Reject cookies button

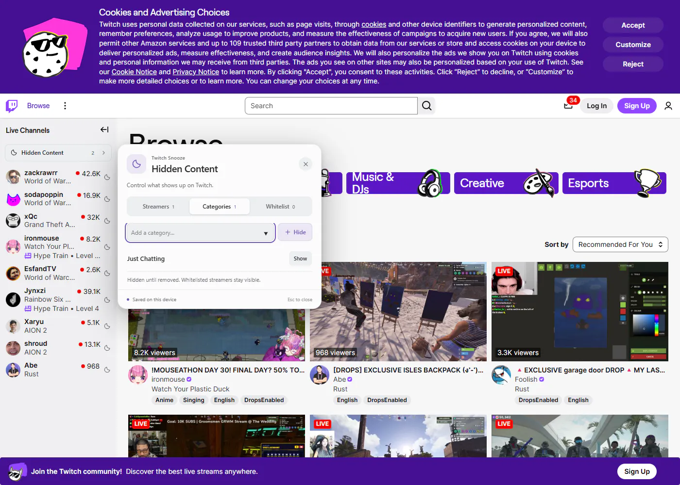pos(633,64)
